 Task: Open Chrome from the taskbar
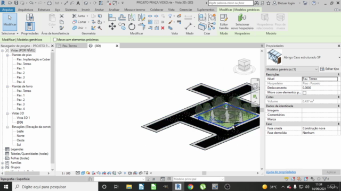coord(191,187)
